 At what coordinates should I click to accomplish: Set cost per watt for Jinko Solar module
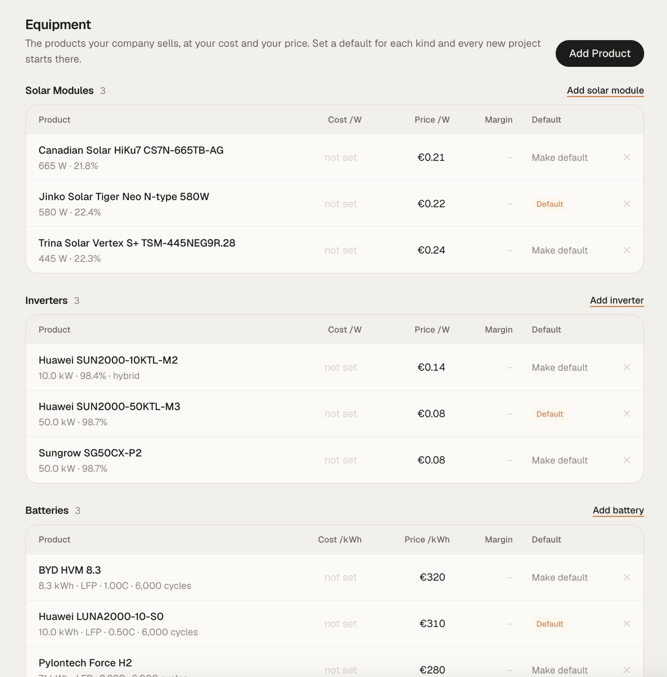(341, 204)
